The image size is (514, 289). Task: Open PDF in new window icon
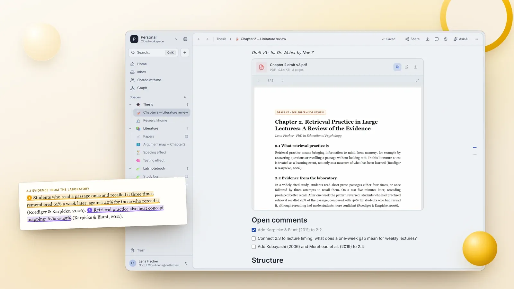pos(406,67)
